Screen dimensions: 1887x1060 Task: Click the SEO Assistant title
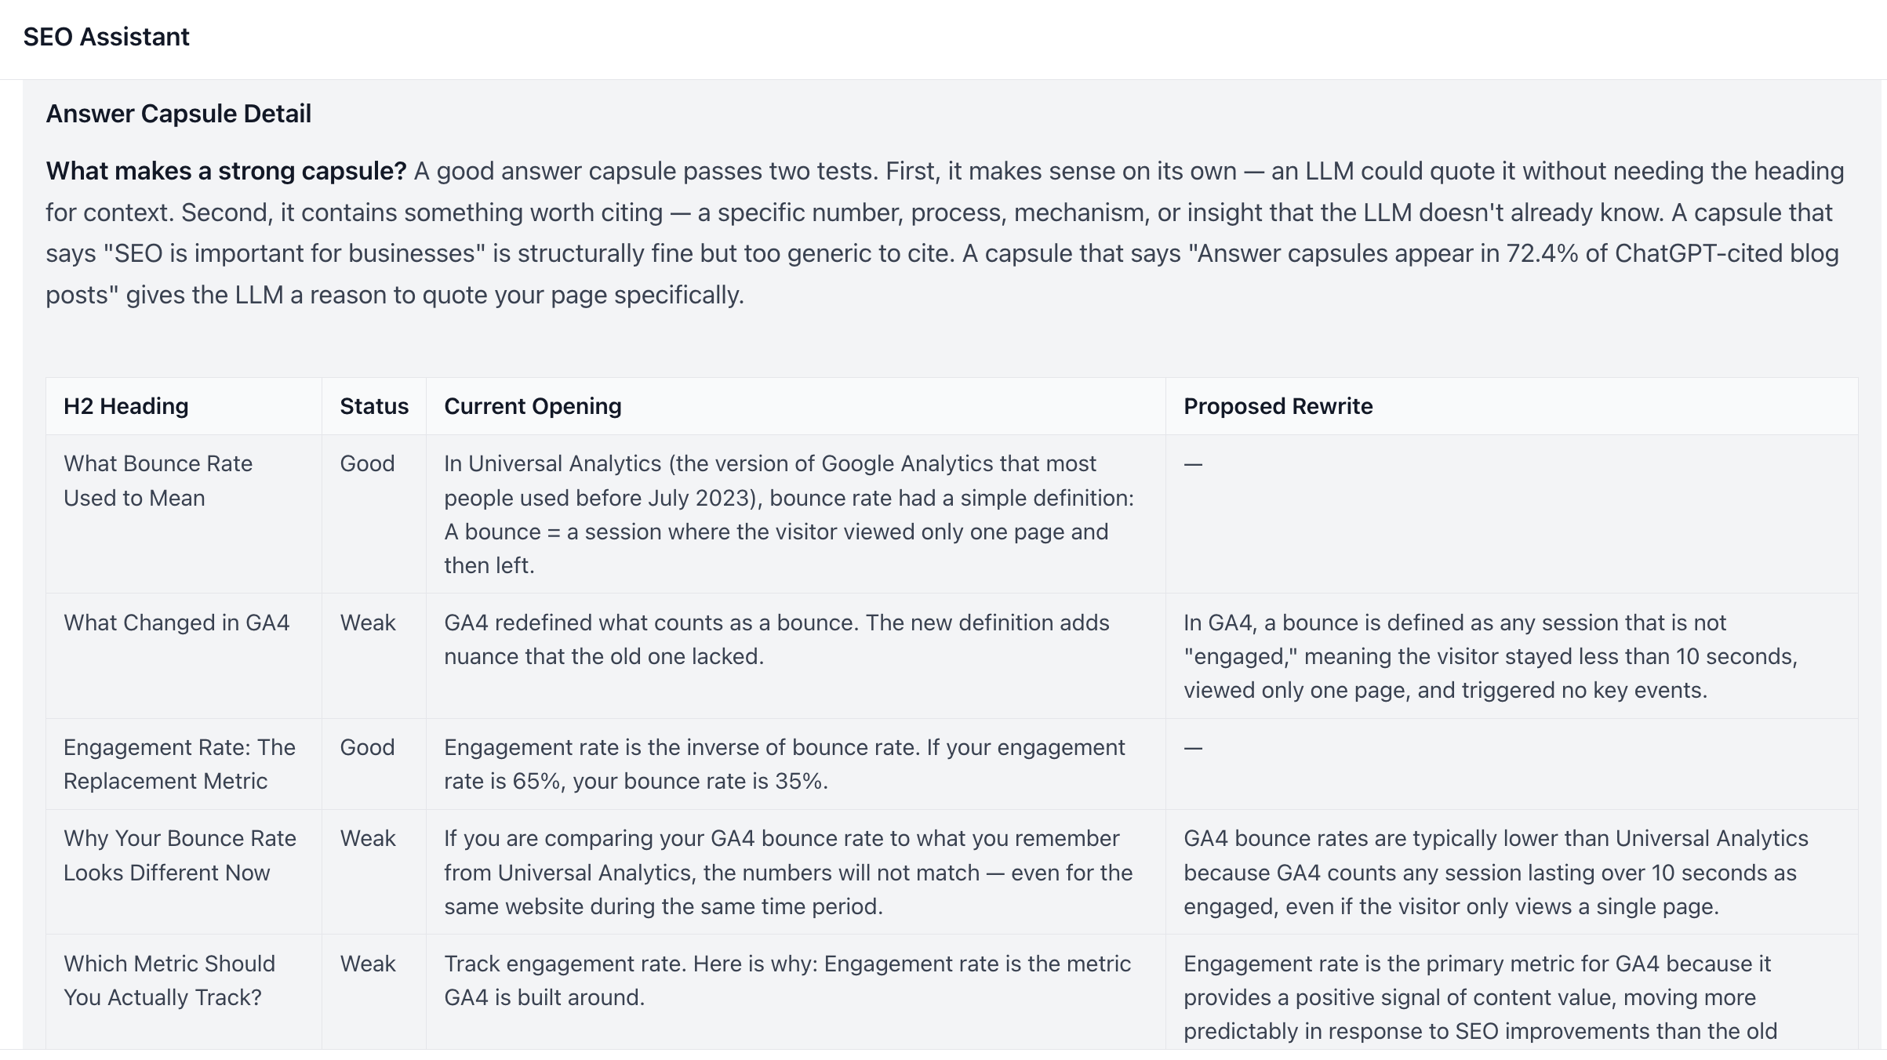(106, 37)
